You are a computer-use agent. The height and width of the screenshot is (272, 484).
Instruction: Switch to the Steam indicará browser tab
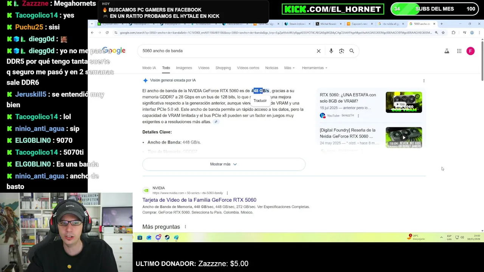point(297,24)
